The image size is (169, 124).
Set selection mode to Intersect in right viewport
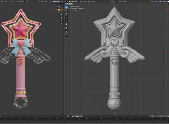tap(73, 4)
